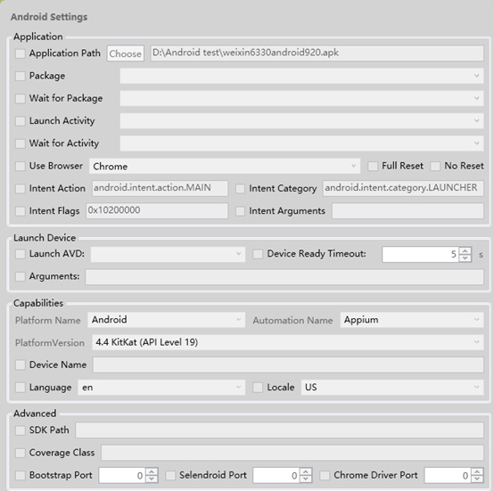Image resolution: width=494 pixels, height=491 pixels.
Task: Enable the Application Path checkbox
Action: (x=21, y=53)
